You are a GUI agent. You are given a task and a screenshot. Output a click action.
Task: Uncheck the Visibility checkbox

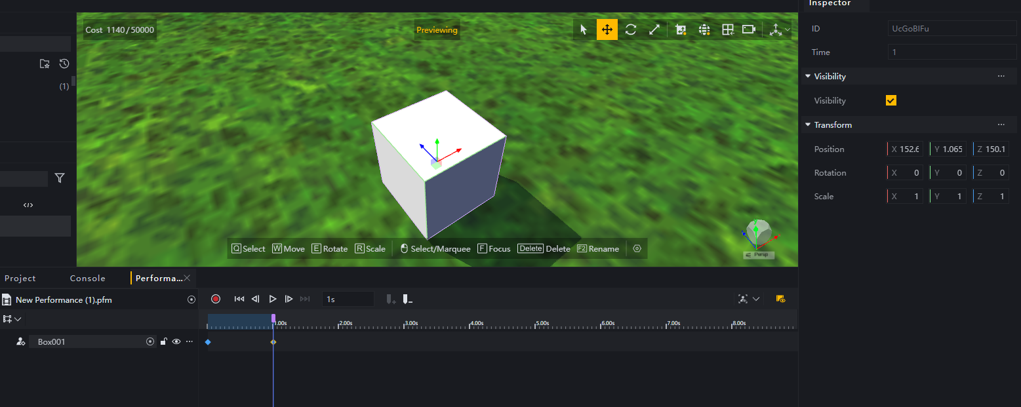pyautogui.click(x=891, y=100)
